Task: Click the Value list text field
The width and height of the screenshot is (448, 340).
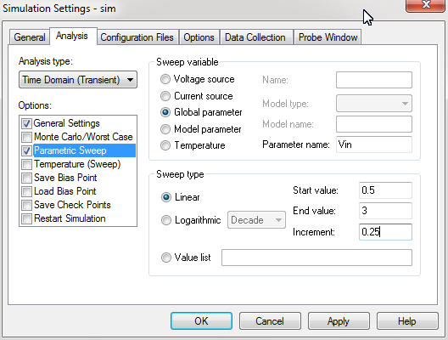Action: [x=316, y=258]
